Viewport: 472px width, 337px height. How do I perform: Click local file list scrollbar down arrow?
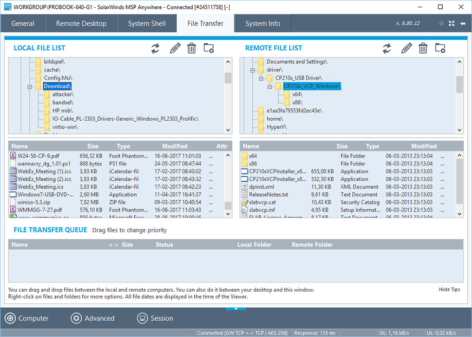[228, 214]
